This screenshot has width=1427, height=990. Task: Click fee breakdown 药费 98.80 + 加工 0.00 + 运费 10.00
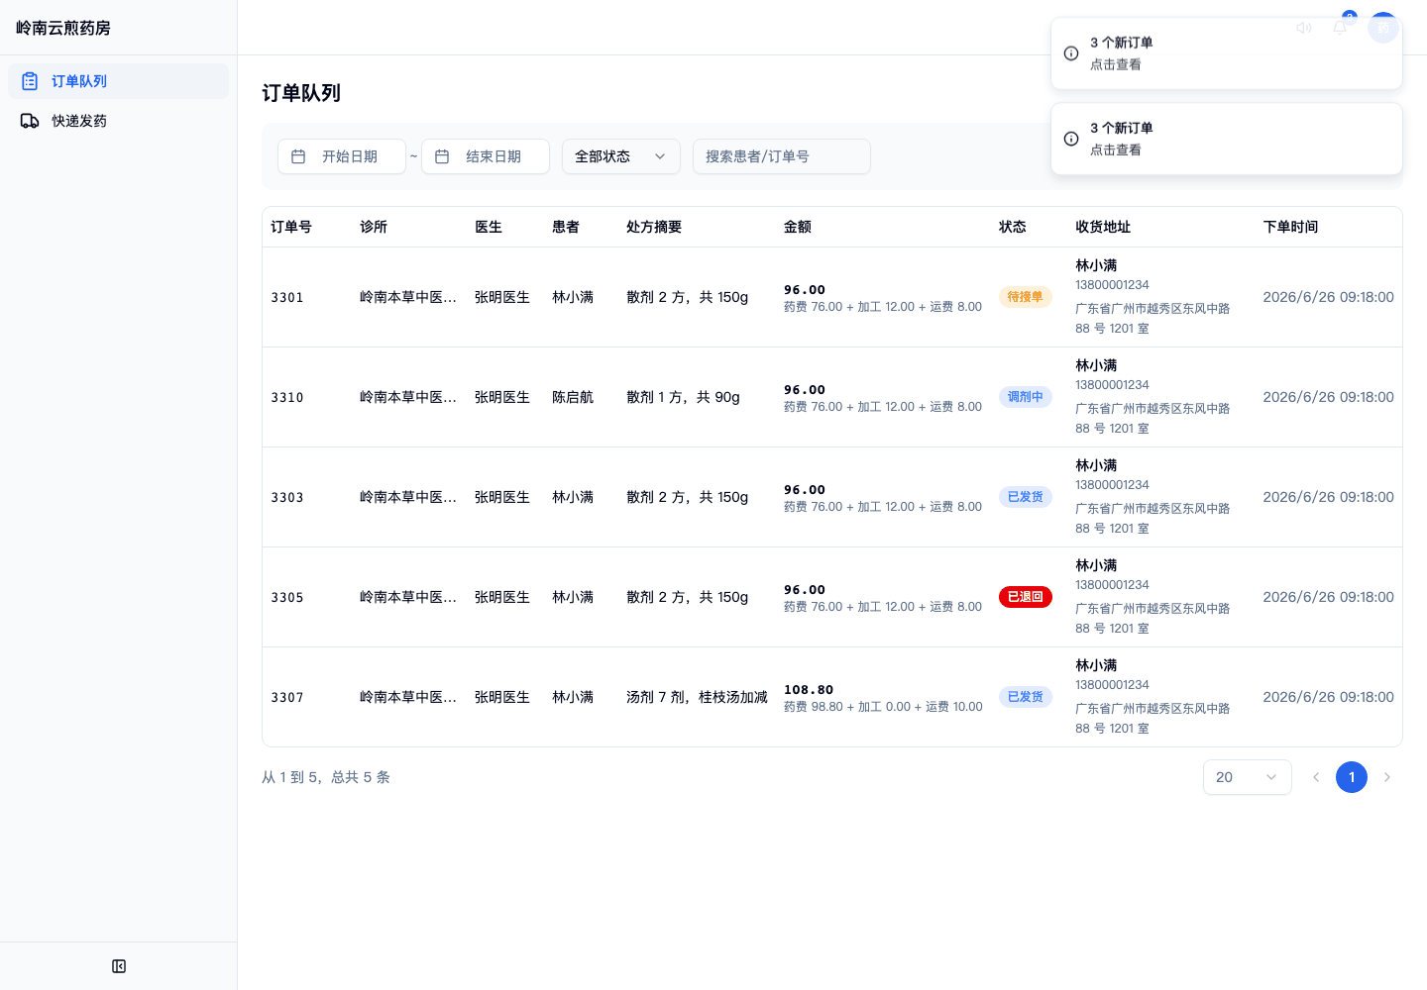[883, 707]
